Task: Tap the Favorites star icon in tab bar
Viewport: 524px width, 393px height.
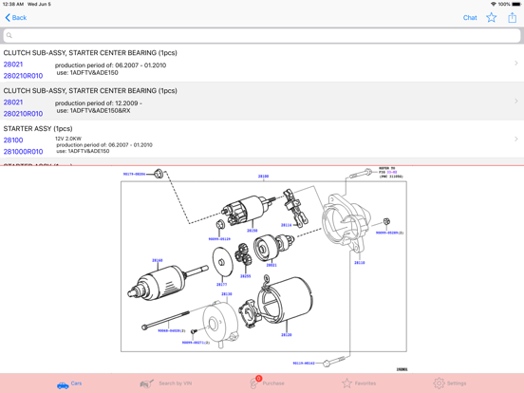Action: click(x=346, y=383)
